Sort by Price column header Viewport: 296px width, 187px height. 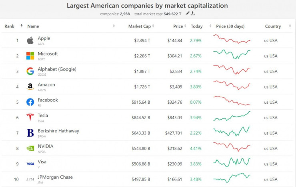178,26
